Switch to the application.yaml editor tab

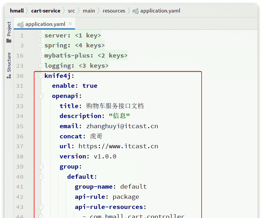pos(45,24)
